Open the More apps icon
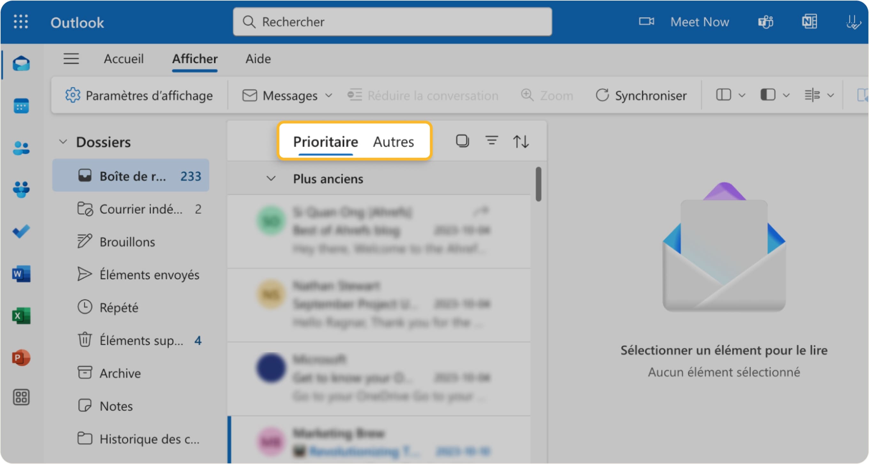This screenshot has width=869, height=464. pyautogui.click(x=21, y=397)
